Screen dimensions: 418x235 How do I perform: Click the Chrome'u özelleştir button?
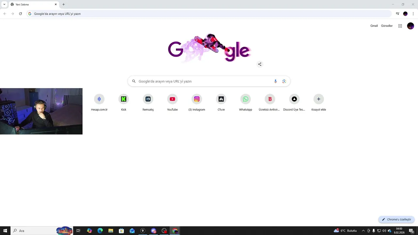tap(396, 220)
